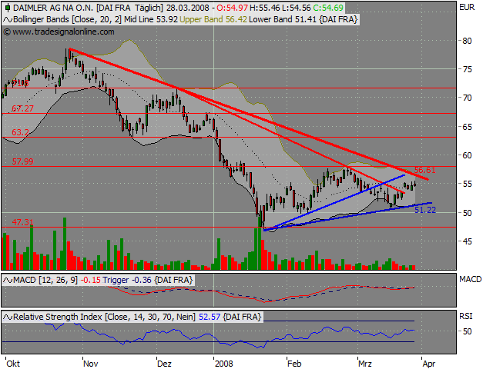The width and height of the screenshot is (493, 369).
Task: Click the 47.31 support level label
Action: pyautogui.click(x=22, y=222)
